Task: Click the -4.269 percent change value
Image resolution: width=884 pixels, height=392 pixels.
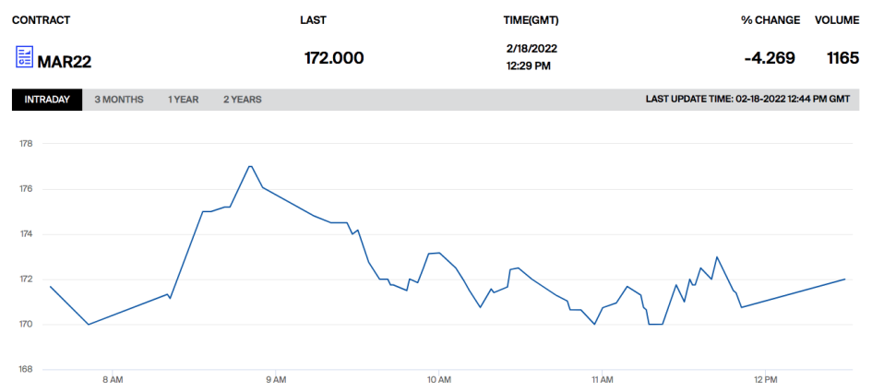Action: [769, 58]
